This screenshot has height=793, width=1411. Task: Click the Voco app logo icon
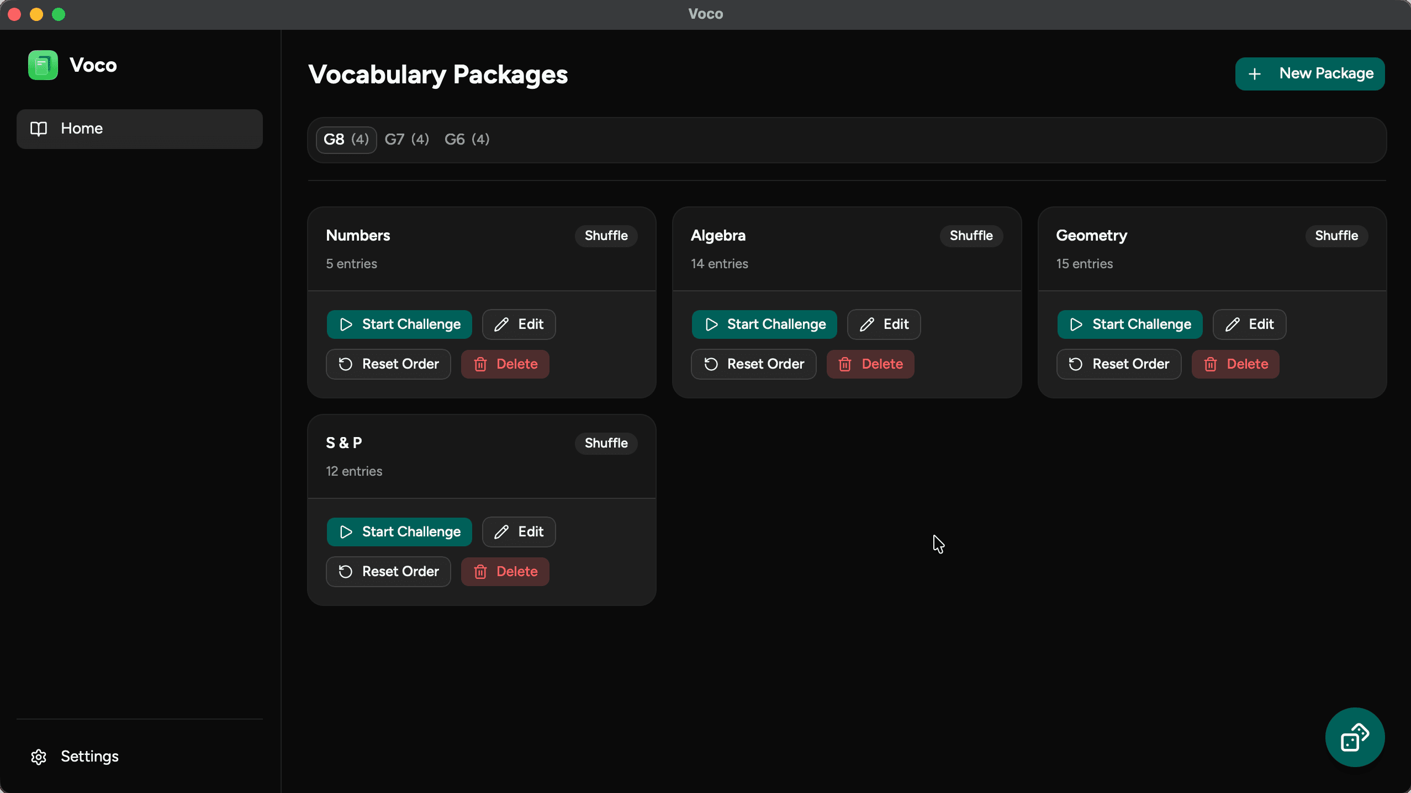pos(43,65)
